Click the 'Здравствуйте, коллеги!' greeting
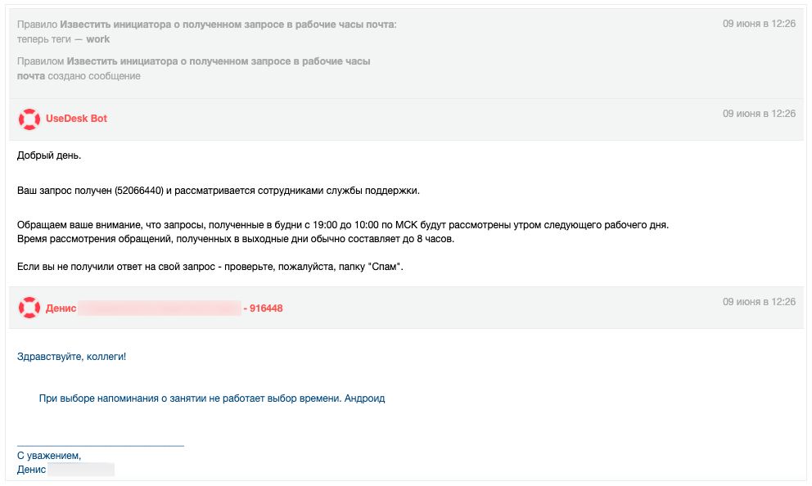The width and height of the screenshot is (812, 486). tap(71, 357)
